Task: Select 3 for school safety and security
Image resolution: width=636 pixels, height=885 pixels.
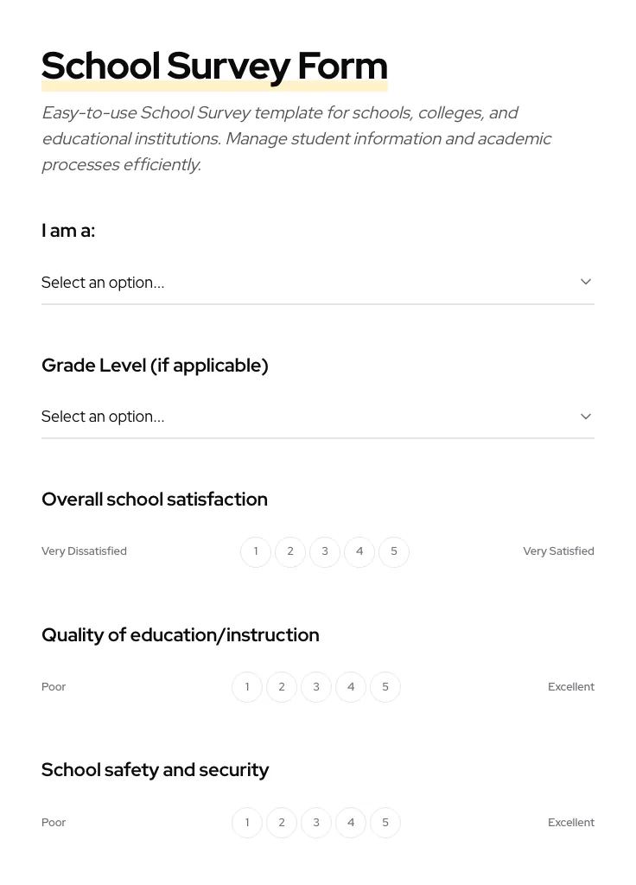Action: click(316, 822)
